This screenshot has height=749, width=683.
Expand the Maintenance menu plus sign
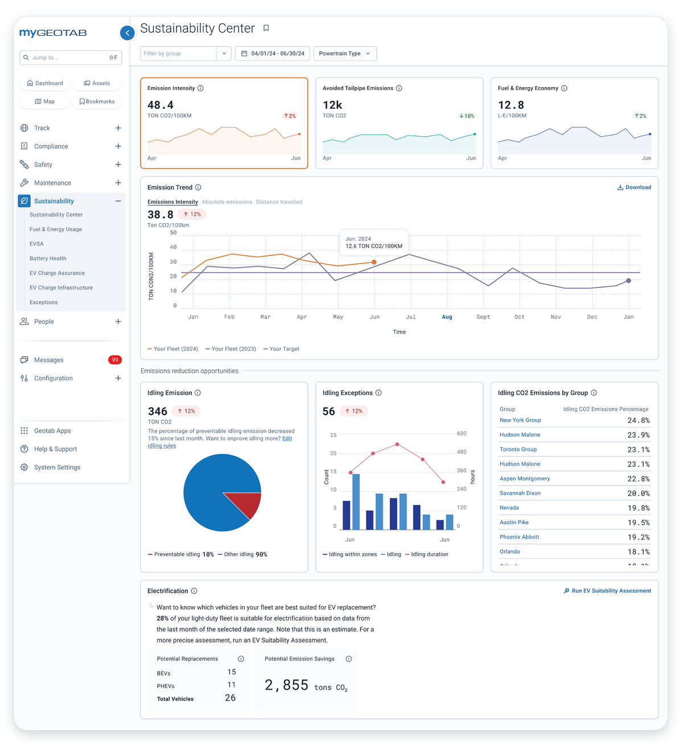click(118, 183)
